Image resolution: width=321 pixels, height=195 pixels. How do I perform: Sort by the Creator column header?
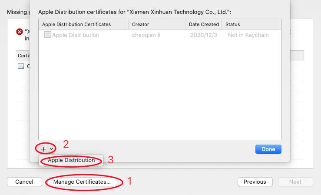157,24
